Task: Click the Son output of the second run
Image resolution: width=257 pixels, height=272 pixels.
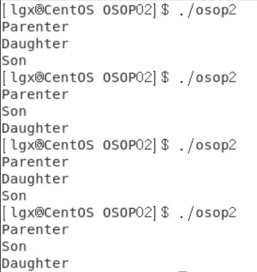Action: (14, 112)
